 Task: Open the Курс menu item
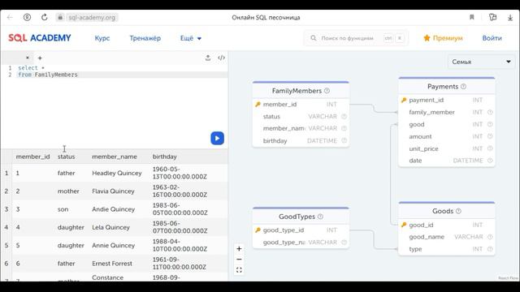click(x=102, y=38)
